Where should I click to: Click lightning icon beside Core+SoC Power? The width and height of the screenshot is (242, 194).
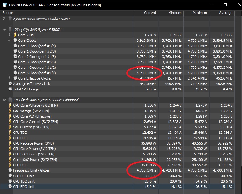10,159
